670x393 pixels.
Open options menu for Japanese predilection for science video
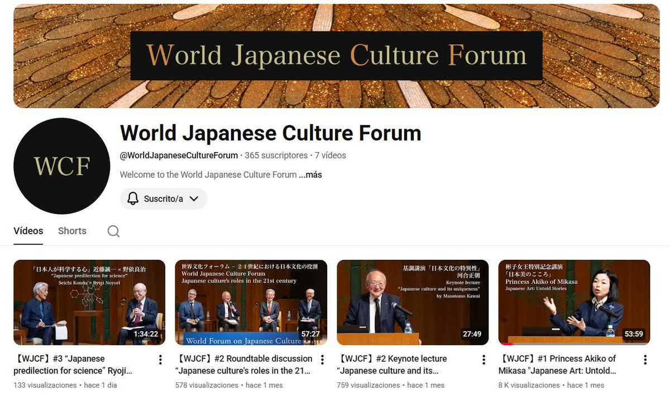coord(160,360)
